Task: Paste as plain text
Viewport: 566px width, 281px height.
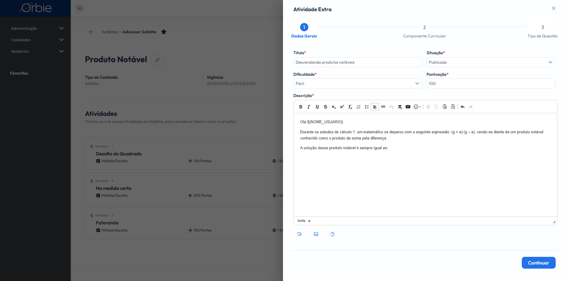Action: tap(453, 107)
